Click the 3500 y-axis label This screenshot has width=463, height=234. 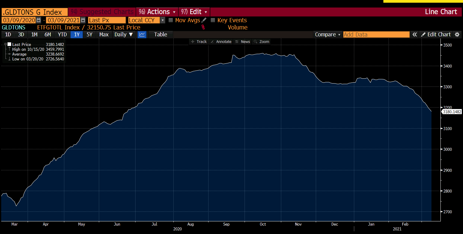click(448, 45)
